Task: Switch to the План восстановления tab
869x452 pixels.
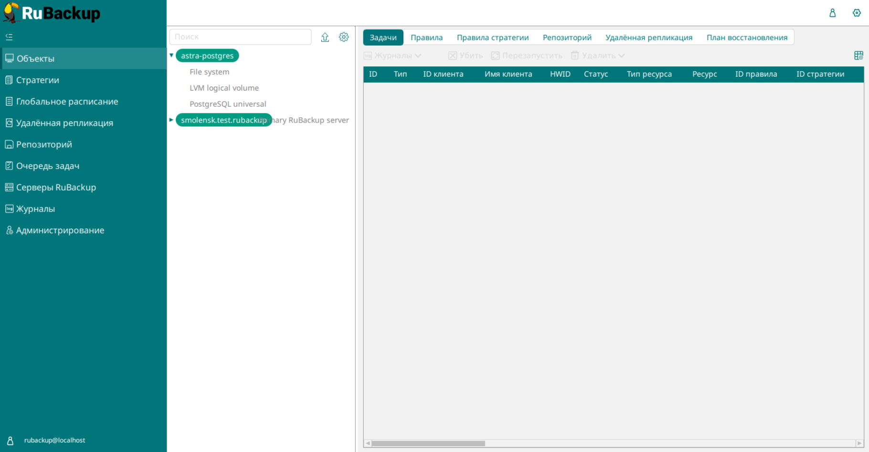Action: (x=747, y=38)
